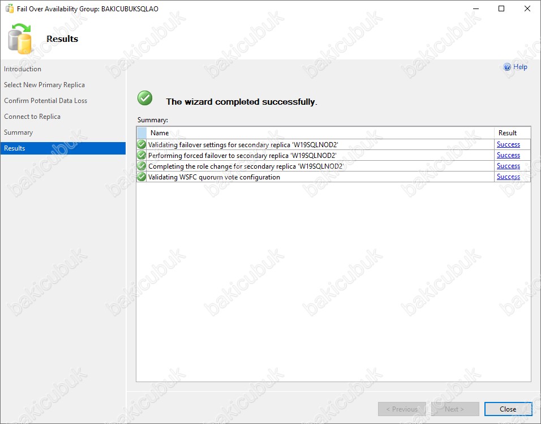Click green check icon for Validating WSFC quorum row

pyautogui.click(x=141, y=177)
